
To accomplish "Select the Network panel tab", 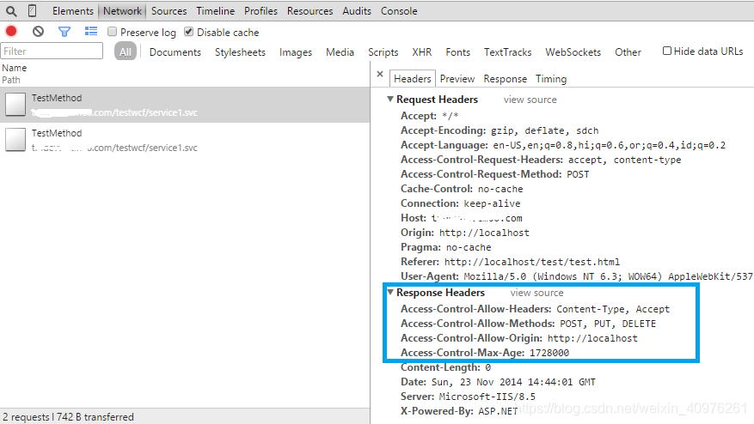I will pos(122,10).
